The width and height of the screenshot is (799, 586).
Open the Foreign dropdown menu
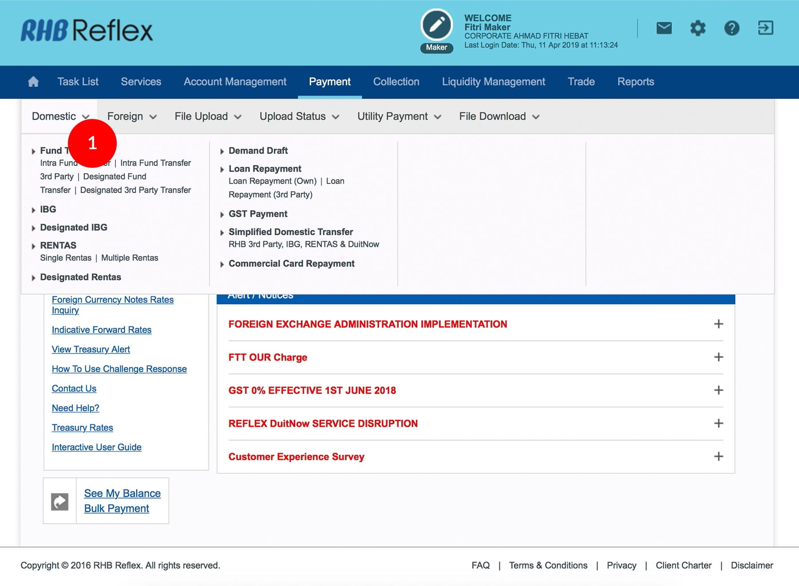[x=132, y=116]
